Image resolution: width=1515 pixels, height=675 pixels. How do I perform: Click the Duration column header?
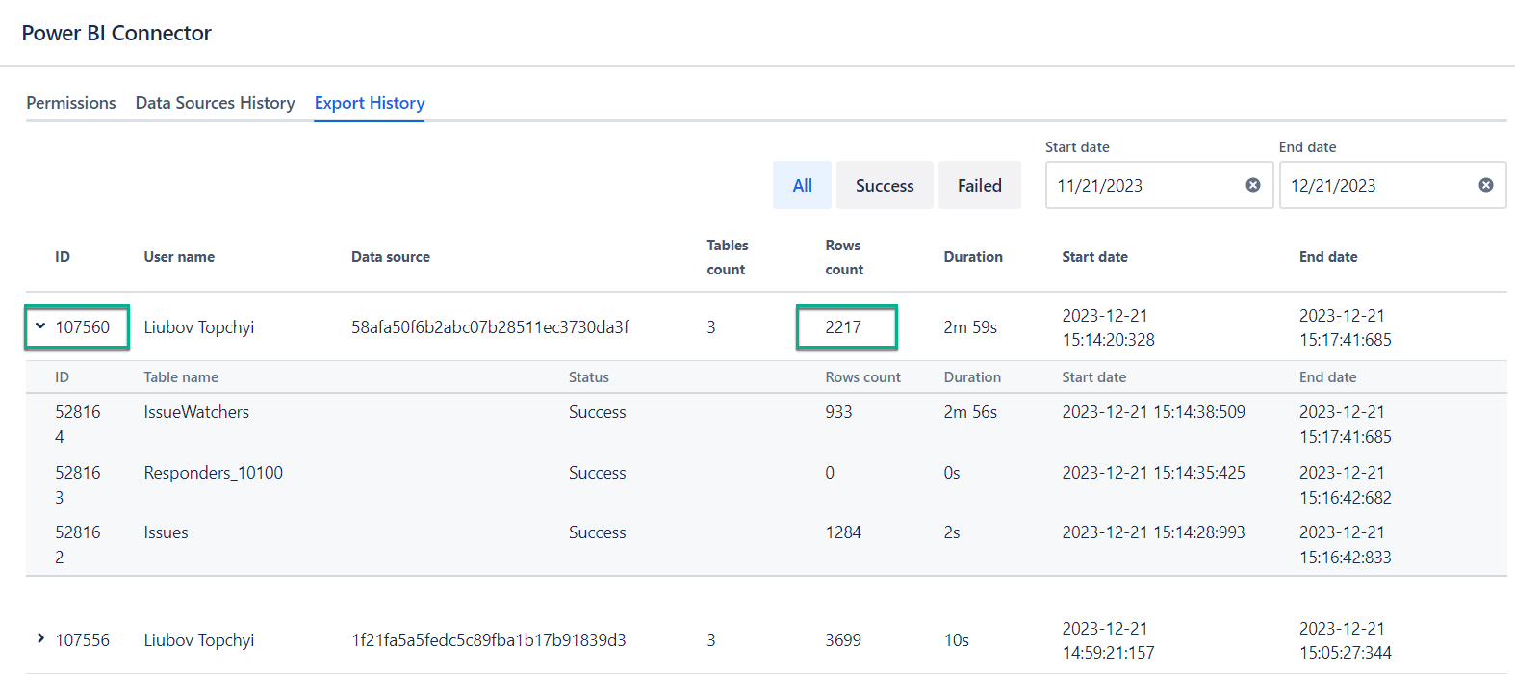[x=972, y=257]
